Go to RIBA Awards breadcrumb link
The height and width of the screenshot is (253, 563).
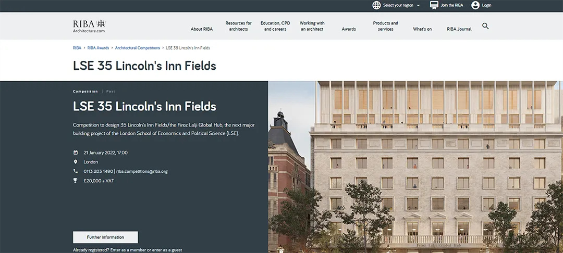tap(98, 48)
